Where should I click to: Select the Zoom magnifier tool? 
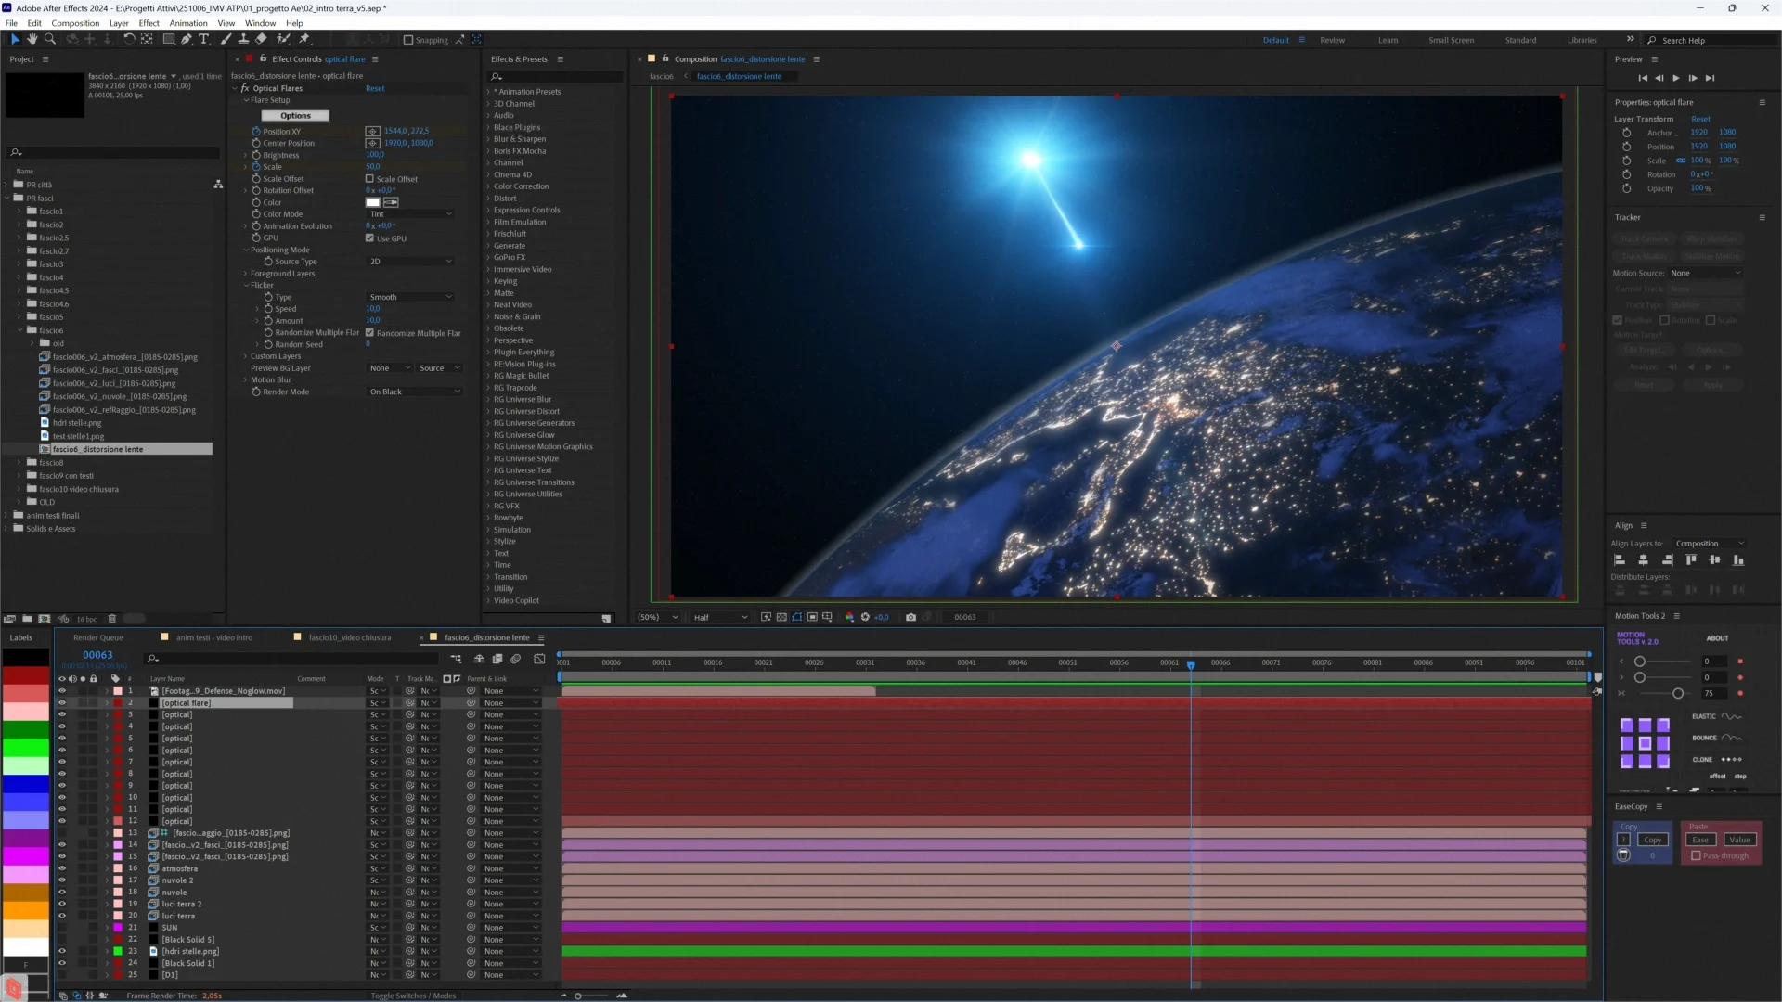tap(50, 39)
